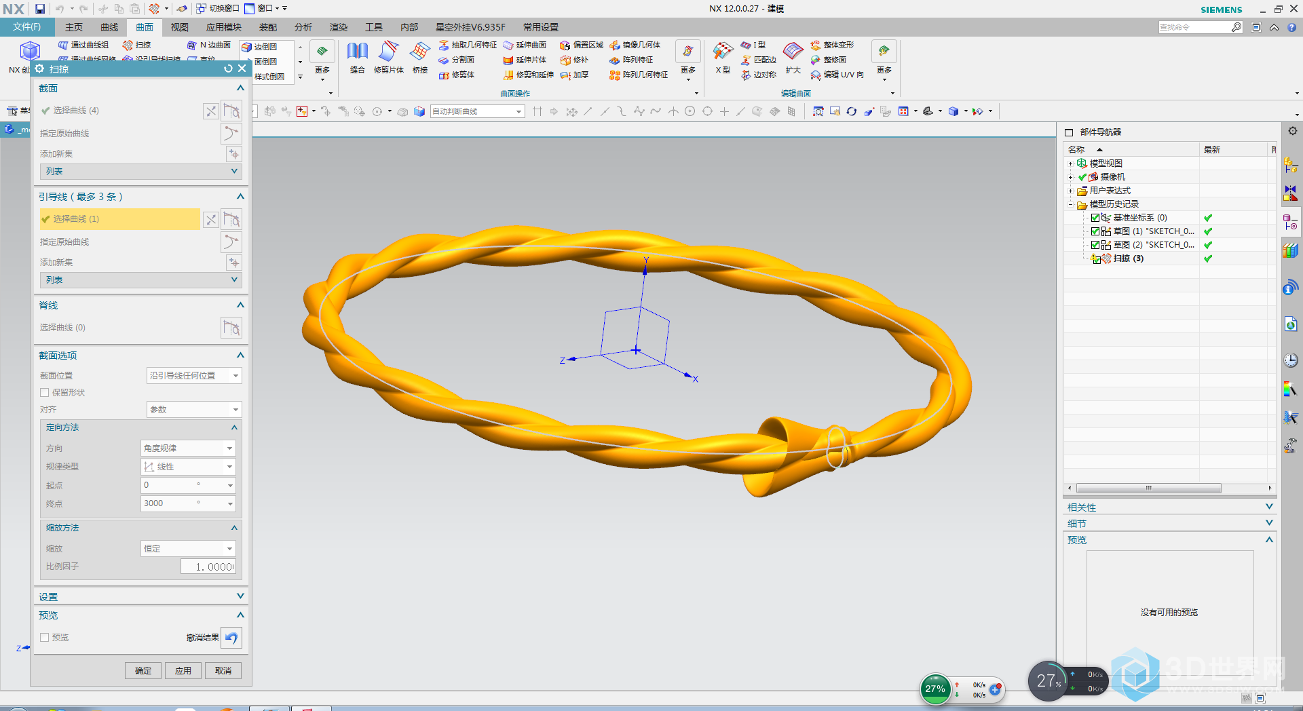Open the 截面位置 dropdown
Screen dimensions: 1303x711
point(194,376)
